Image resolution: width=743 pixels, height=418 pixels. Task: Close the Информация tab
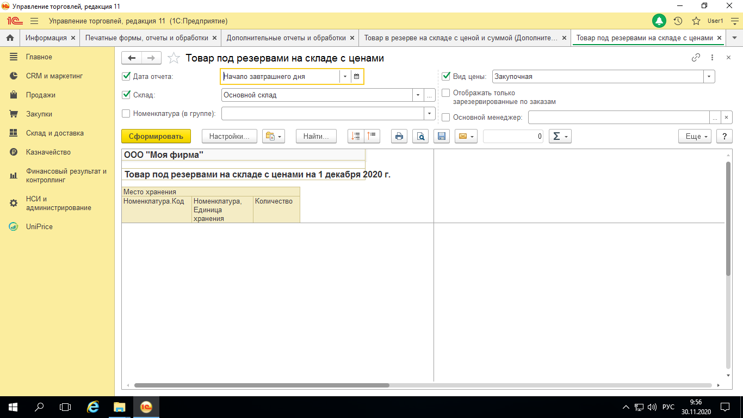(73, 38)
